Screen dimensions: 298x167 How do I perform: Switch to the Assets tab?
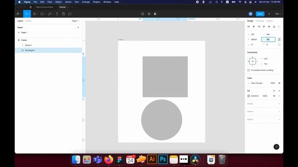point(28,21)
